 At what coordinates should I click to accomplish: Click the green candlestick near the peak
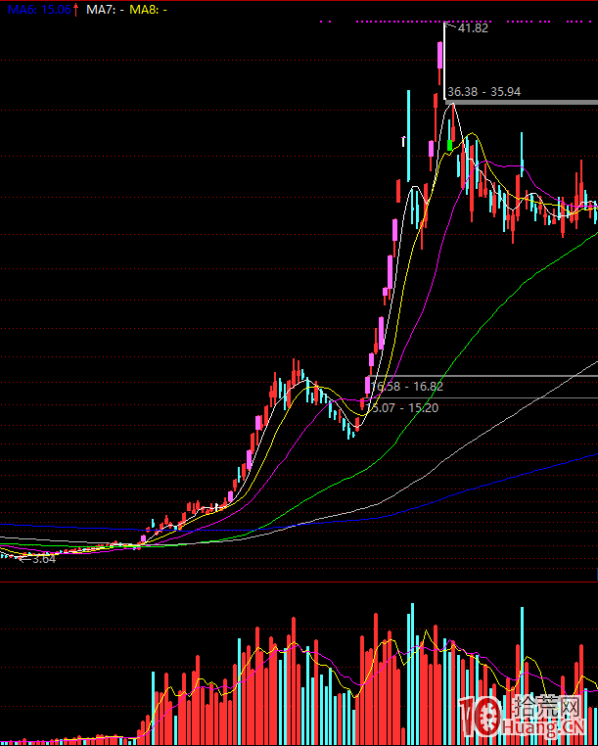[x=450, y=146]
